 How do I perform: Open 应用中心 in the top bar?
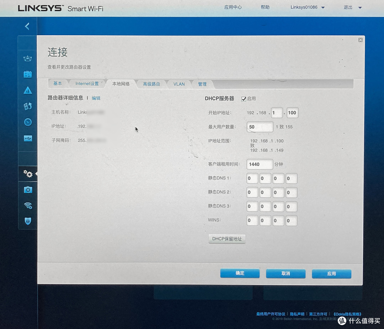pos(233,7)
